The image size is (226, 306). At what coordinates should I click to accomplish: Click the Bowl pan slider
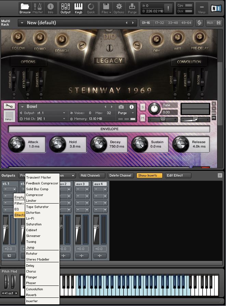[x=163, y=120]
